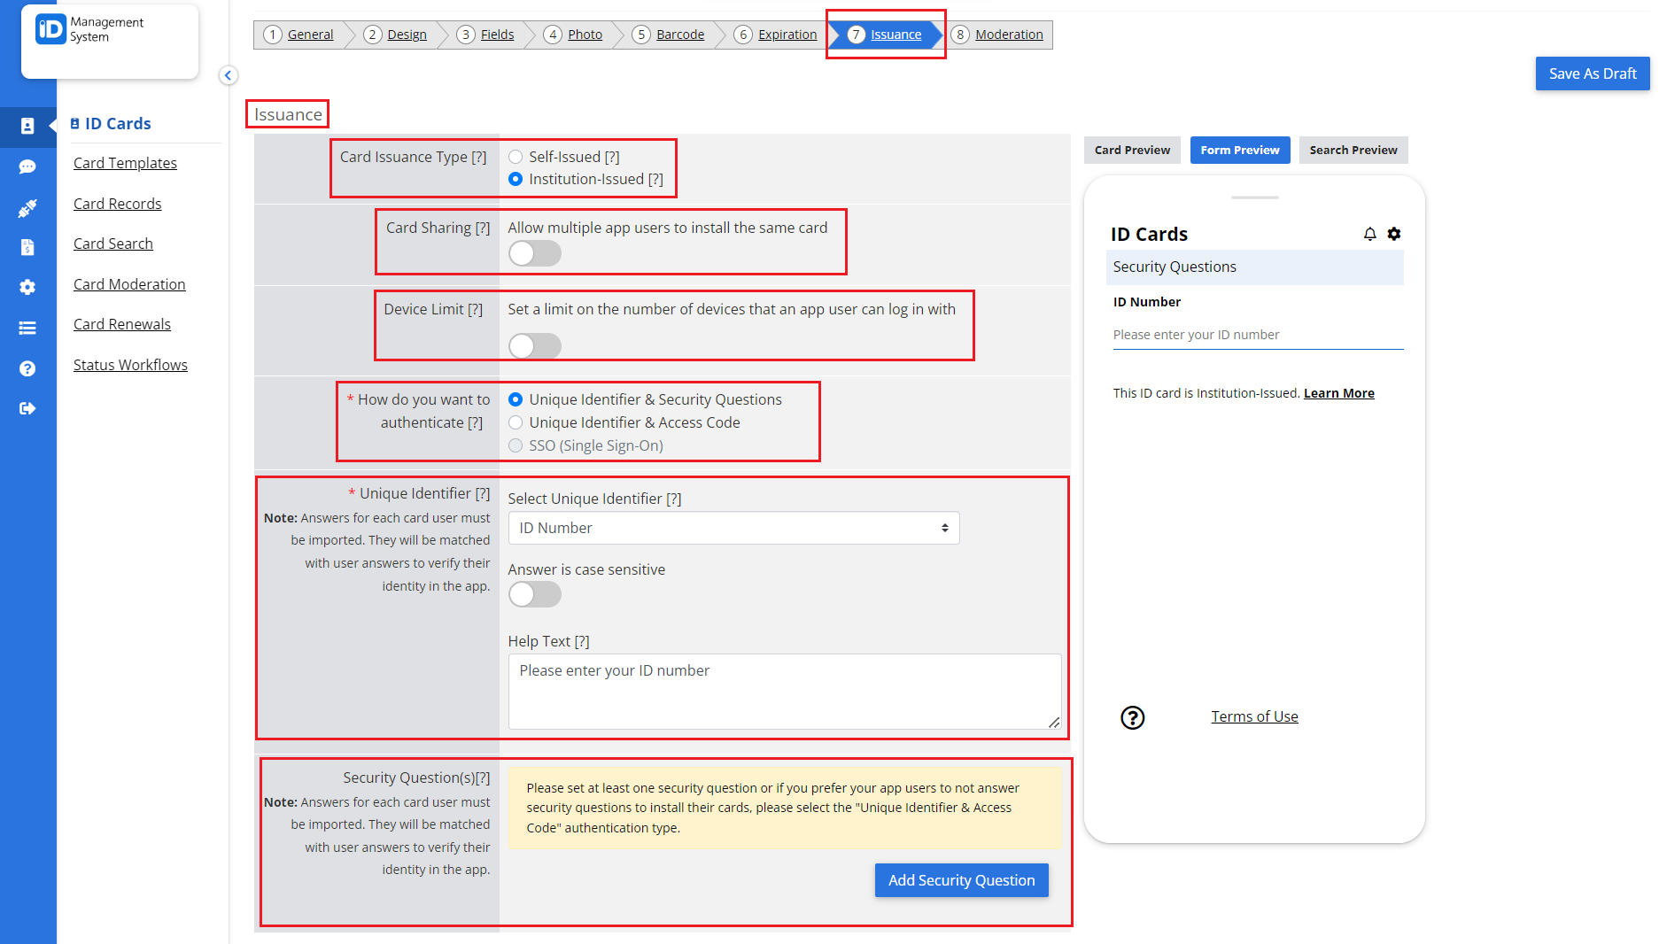Image resolution: width=1667 pixels, height=944 pixels.
Task: Open the Terms of Use link
Action: pyautogui.click(x=1254, y=716)
